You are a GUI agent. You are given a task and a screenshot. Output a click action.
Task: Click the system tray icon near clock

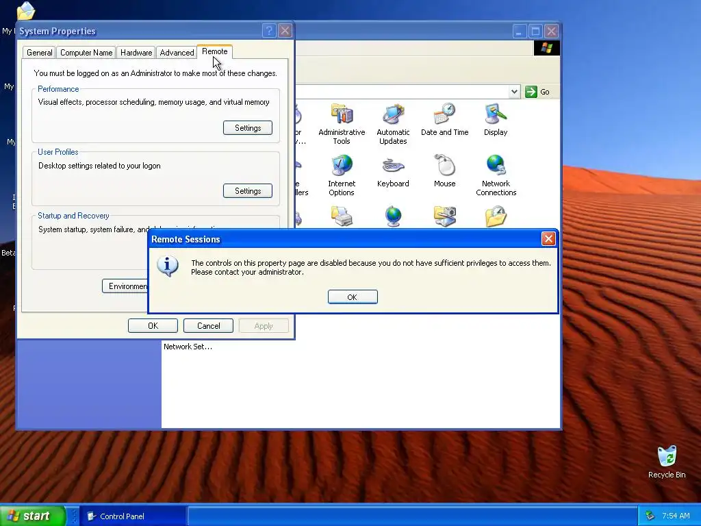click(x=650, y=516)
